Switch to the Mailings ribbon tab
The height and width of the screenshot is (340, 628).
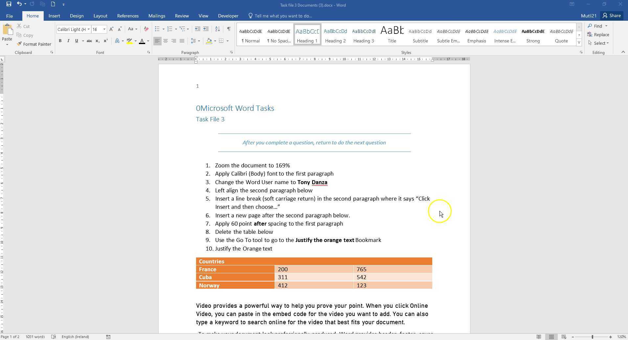157,15
